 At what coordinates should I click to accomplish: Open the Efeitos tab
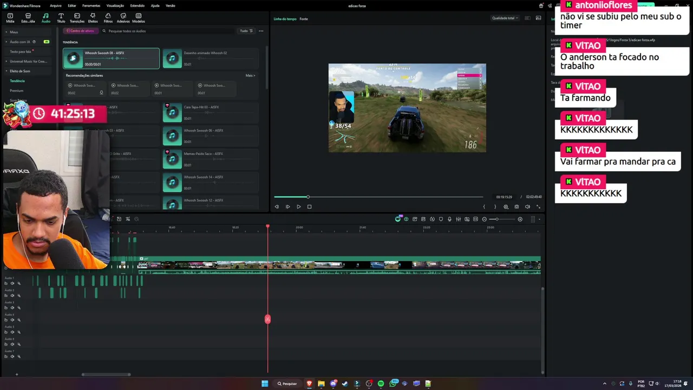point(93,18)
